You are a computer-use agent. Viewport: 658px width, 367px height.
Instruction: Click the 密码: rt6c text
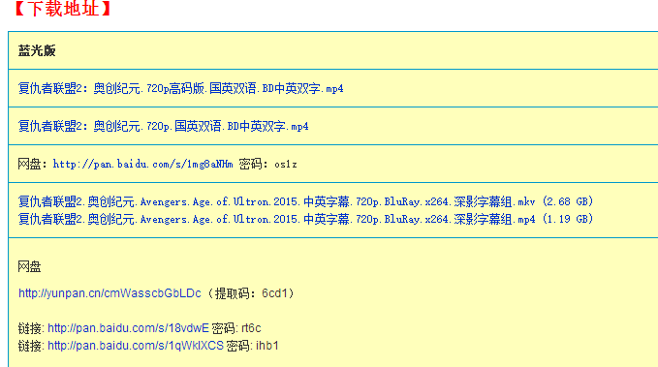[x=236, y=328]
